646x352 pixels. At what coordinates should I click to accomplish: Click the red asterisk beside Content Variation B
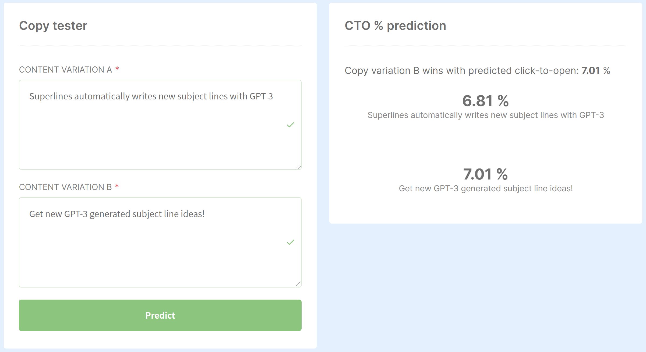click(x=117, y=187)
